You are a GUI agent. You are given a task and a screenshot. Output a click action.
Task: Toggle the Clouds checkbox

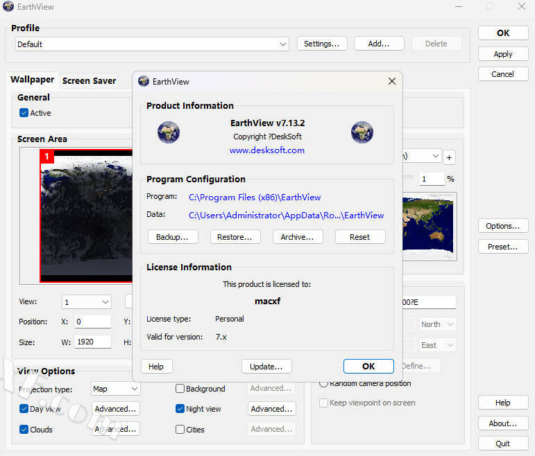[24, 430]
